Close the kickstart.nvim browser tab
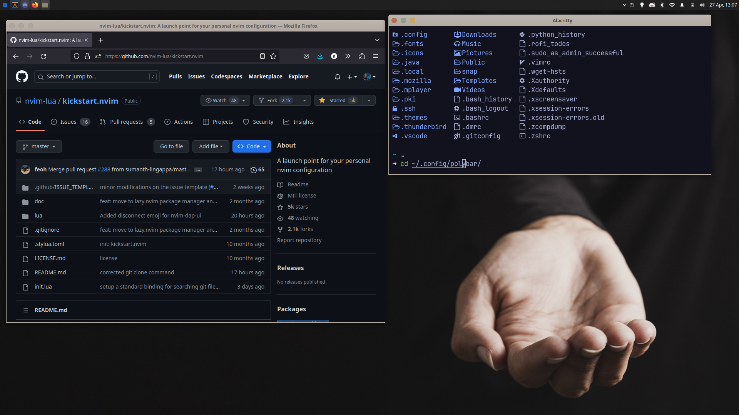Image resolution: width=739 pixels, height=415 pixels. 86,40
